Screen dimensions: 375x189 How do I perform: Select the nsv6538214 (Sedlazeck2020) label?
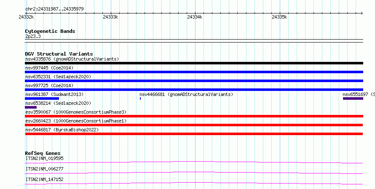click(x=58, y=103)
